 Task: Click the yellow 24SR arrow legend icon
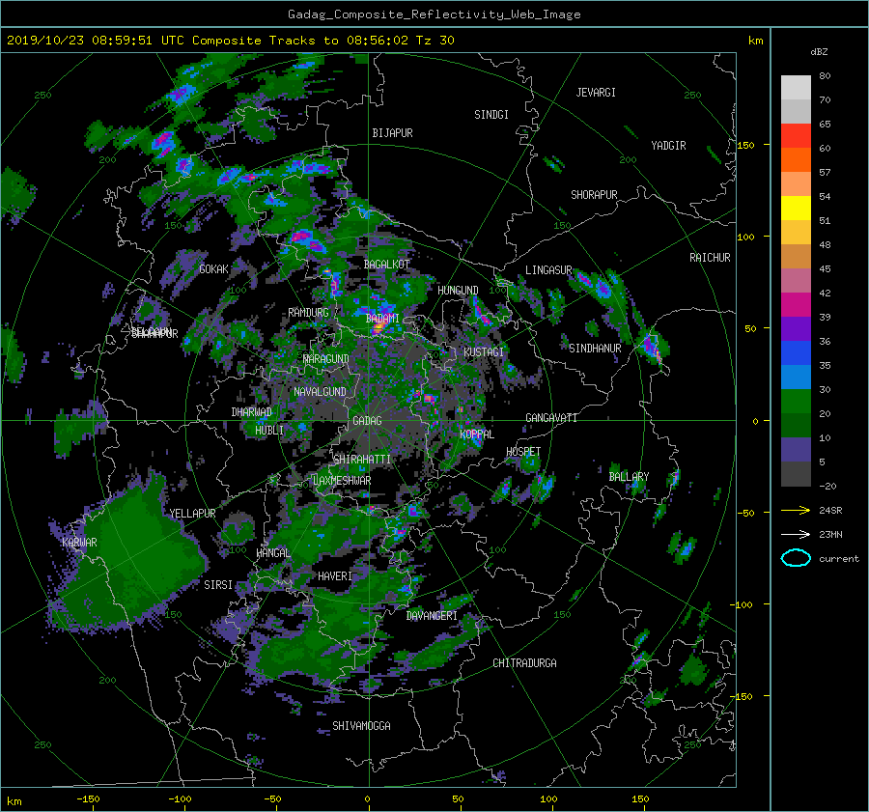tap(796, 510)
